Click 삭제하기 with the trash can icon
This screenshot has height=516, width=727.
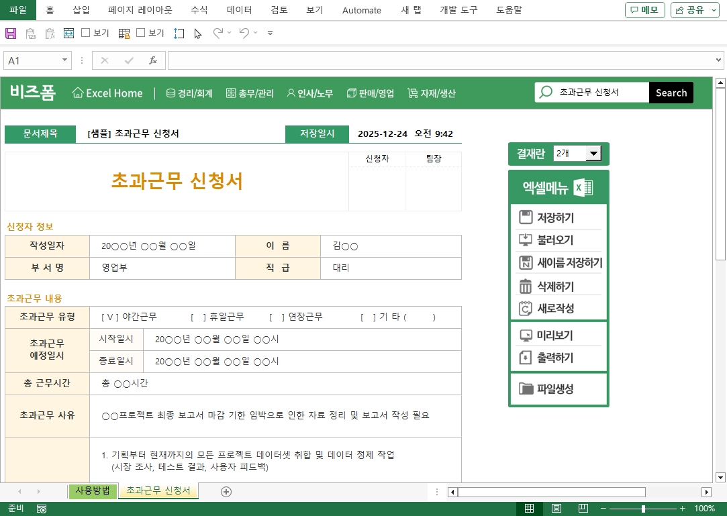pyautogui.click(x=555, y=287)
